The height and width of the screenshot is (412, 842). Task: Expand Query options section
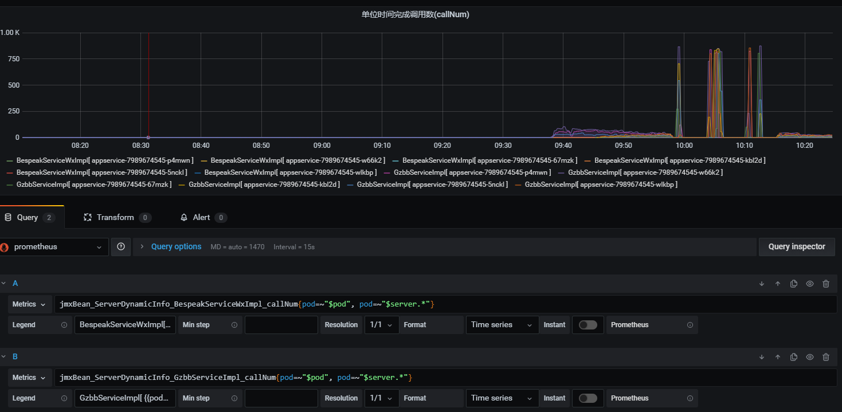pos(142,247)
